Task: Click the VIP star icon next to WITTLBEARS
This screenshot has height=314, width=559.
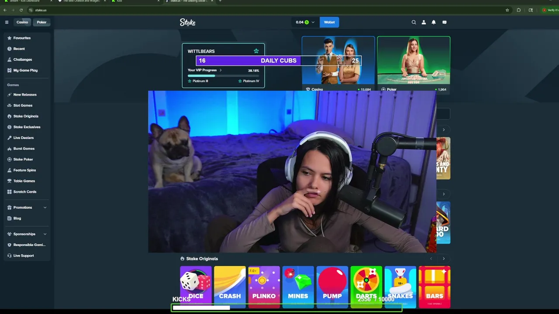Action: 256,51
